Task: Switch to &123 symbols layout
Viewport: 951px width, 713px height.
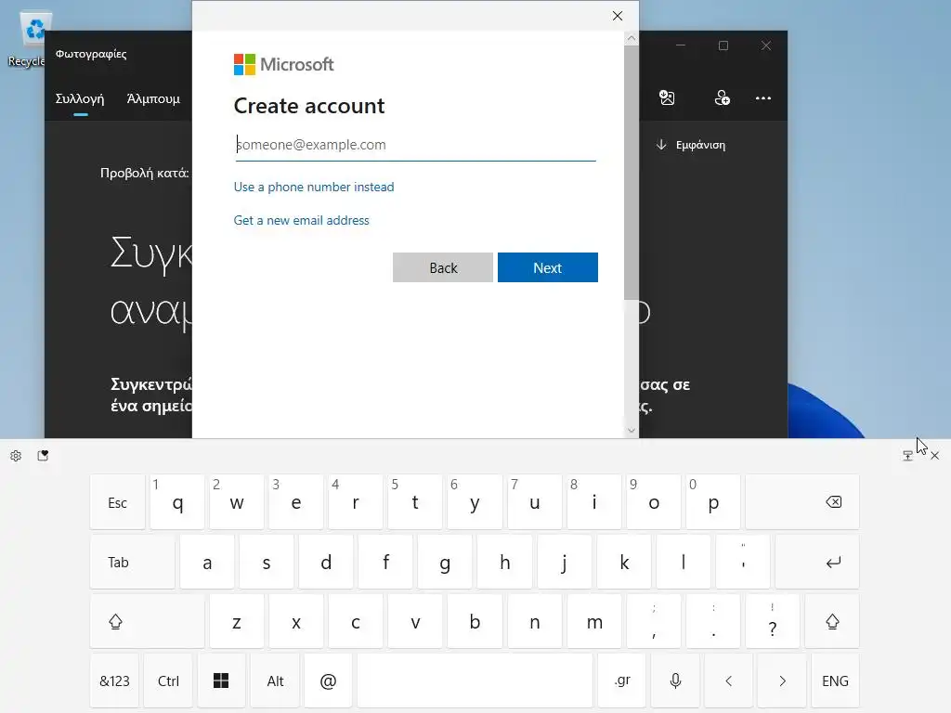Action: (x=114, y=681)
